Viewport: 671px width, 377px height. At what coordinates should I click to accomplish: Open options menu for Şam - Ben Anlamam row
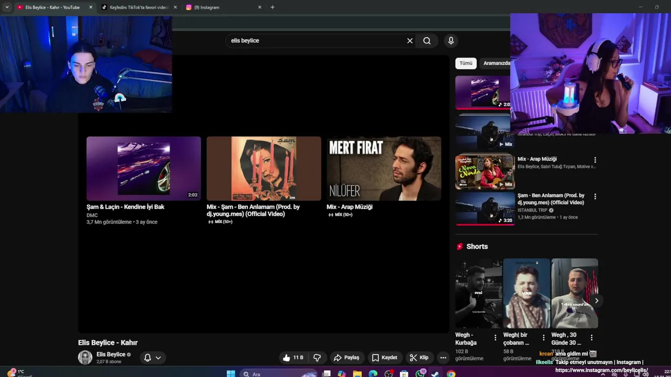[x=594, y=197]
